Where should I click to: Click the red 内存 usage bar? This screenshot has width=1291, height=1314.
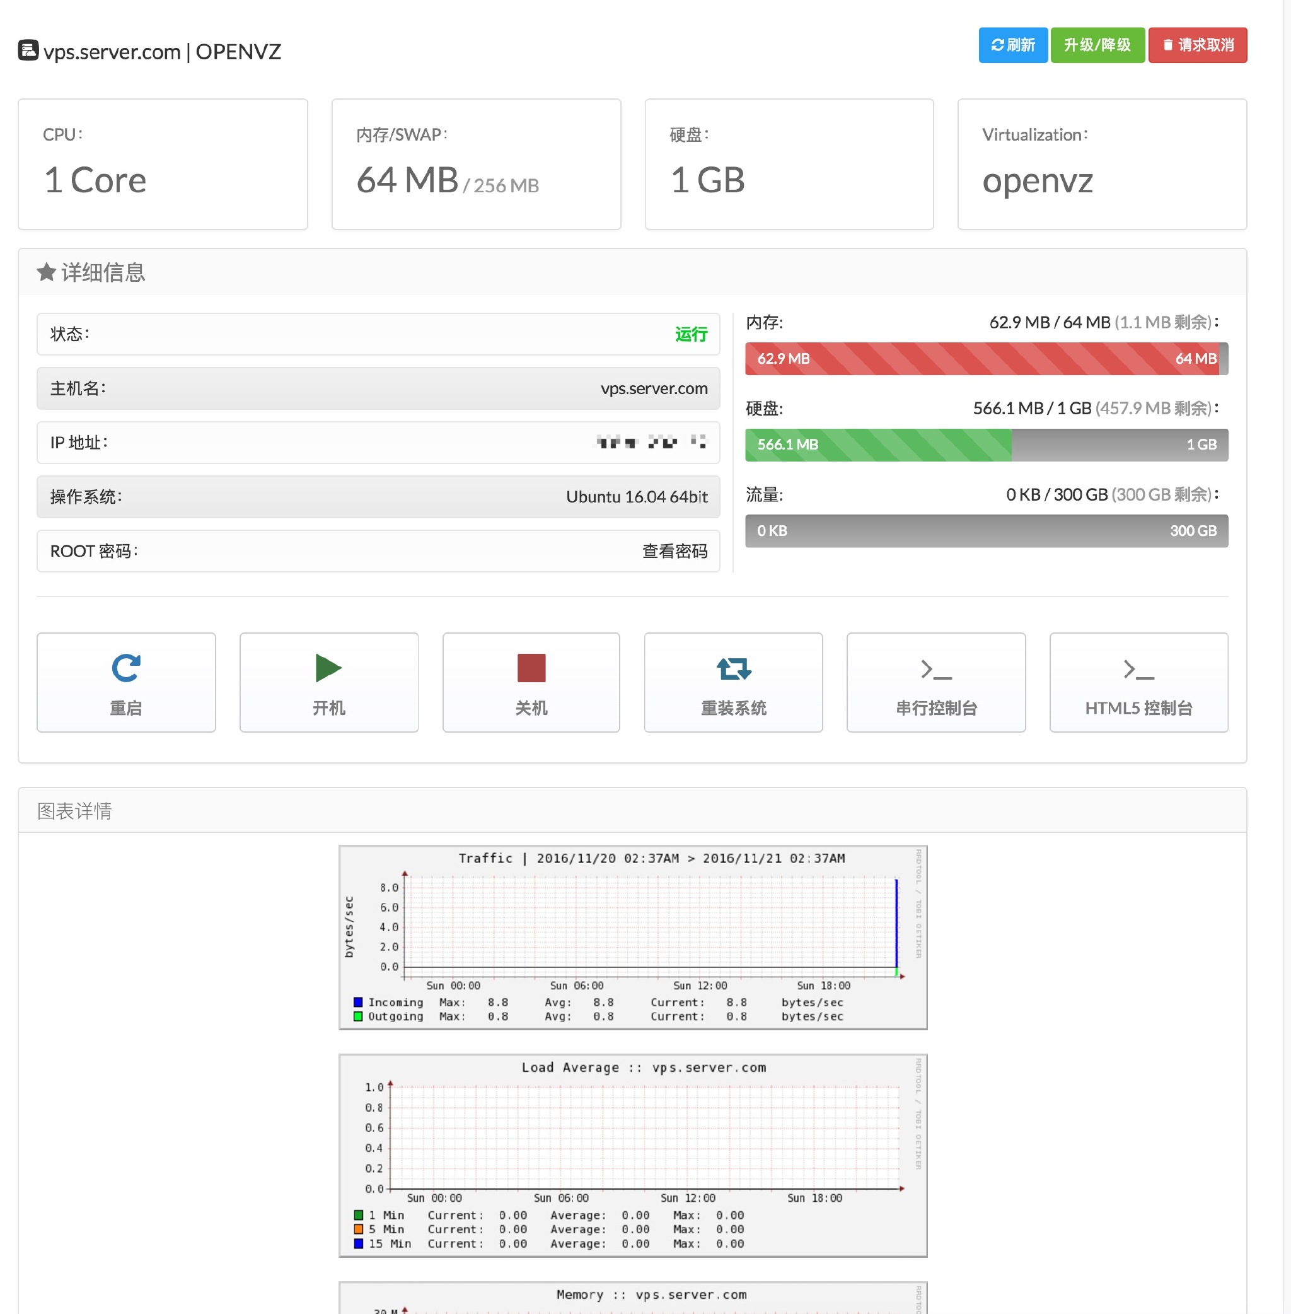point(987,358)
